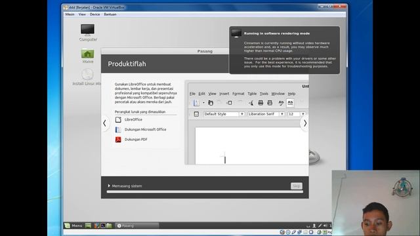Select the Install Linux Mint desktop icon
This screenshot has width=420, height=236.
[87, 77]
